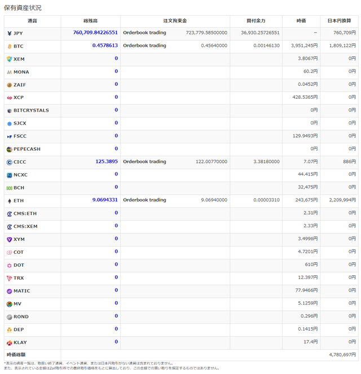The height and width of the screenshot is (374, 361).
Task: Select DOT market price 610円
Action: (x=310, y=265)
